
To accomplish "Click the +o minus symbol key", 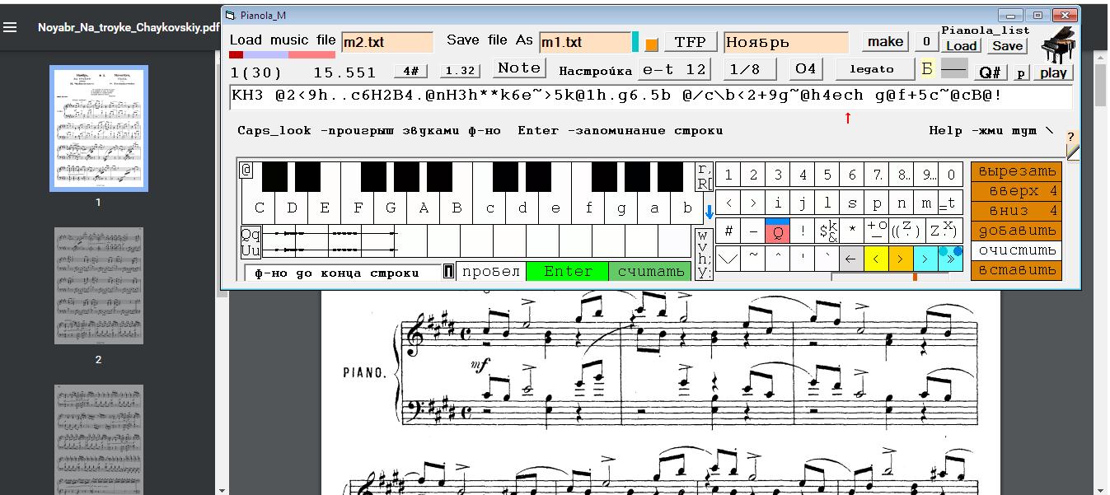I will click(876, 231).
